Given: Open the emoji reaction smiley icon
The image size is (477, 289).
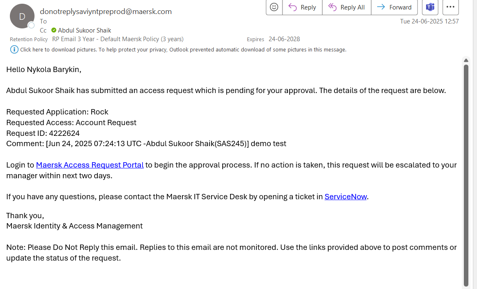Looking at the screenshot, I should 274,7.
